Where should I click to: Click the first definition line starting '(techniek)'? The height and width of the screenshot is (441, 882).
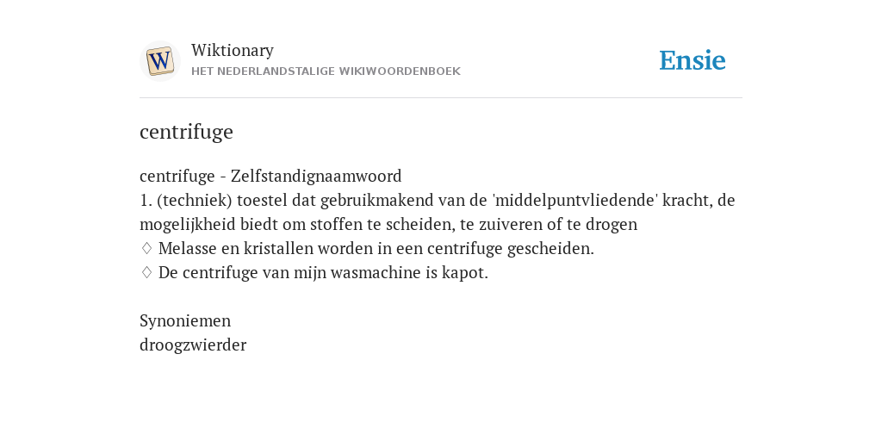pyautogui.click(x=437, y=200)
